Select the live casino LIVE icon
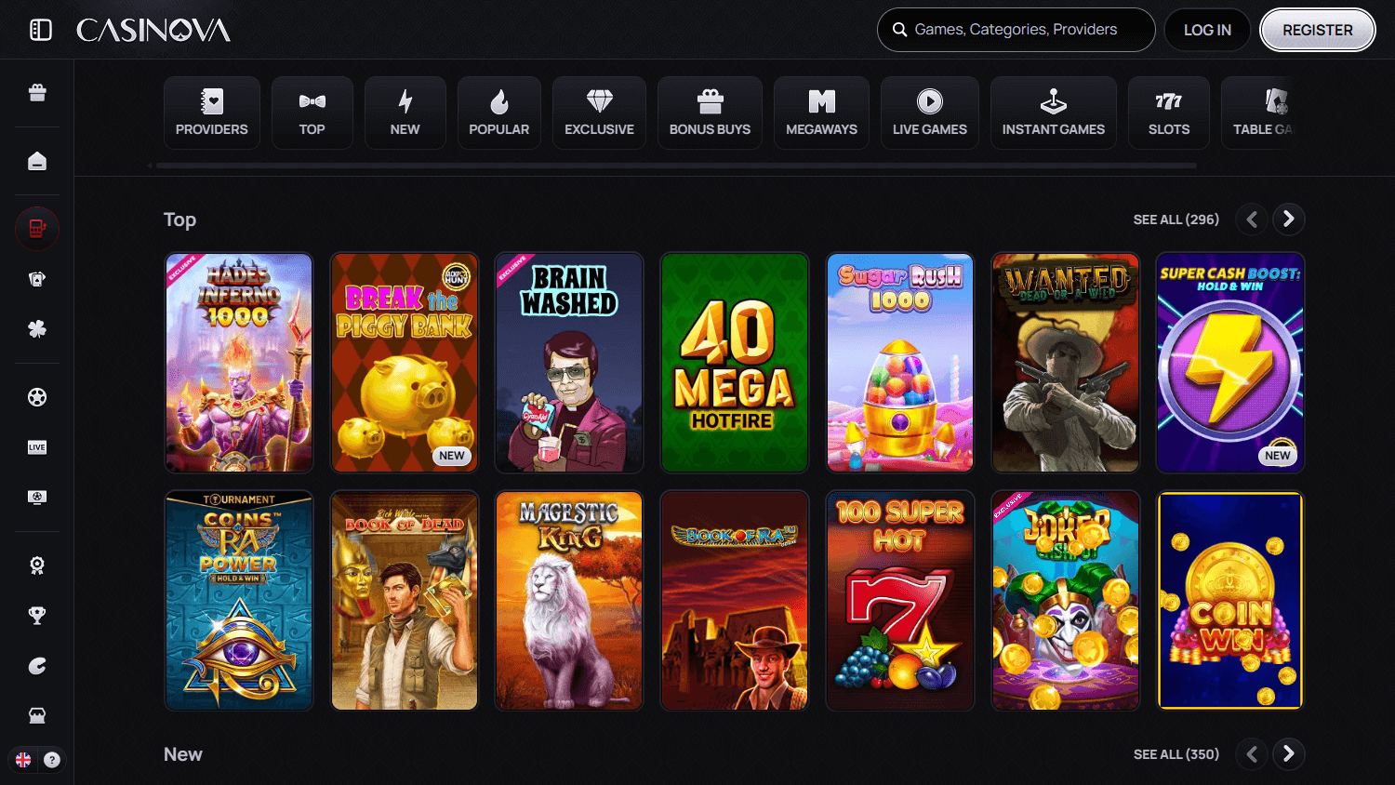Screen dimensions: 1395x785 [36, 447]
